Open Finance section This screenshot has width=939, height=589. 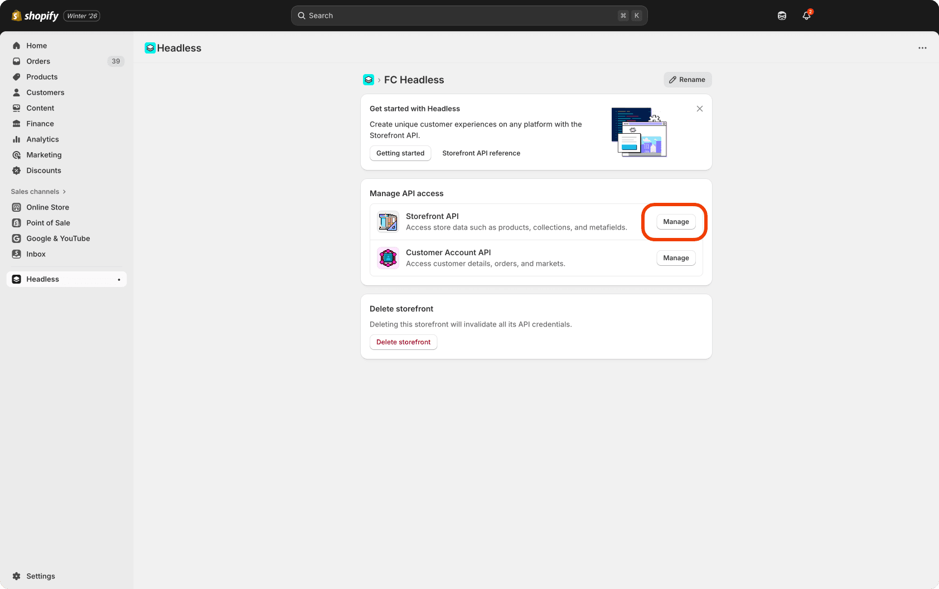click(x=66, y=124)
